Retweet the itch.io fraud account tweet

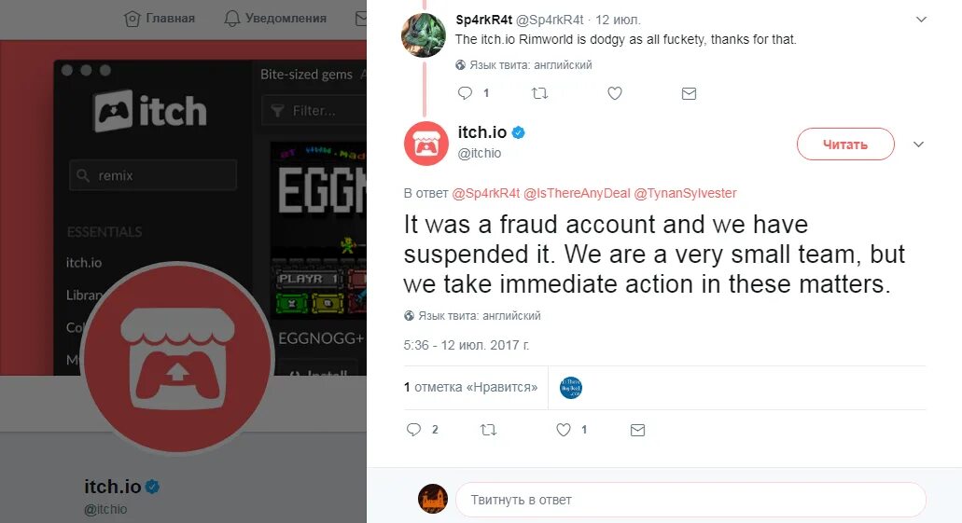(488, 430)
